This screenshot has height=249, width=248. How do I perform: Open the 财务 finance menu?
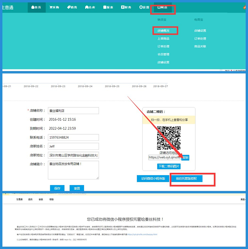click(x=126, y=7)
